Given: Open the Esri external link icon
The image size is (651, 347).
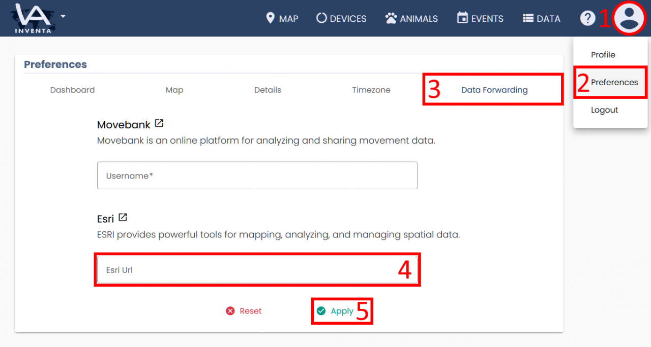Looking at the screenshot, I should click(123, 218).
